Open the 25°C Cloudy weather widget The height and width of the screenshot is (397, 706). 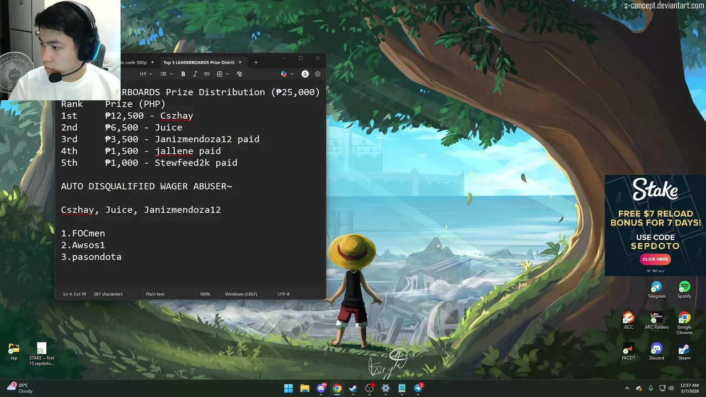pyautogui.click(x=20, y=388)
